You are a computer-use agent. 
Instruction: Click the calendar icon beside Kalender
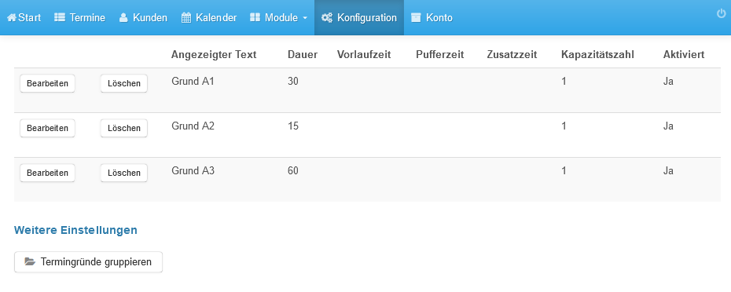point(186,18)
